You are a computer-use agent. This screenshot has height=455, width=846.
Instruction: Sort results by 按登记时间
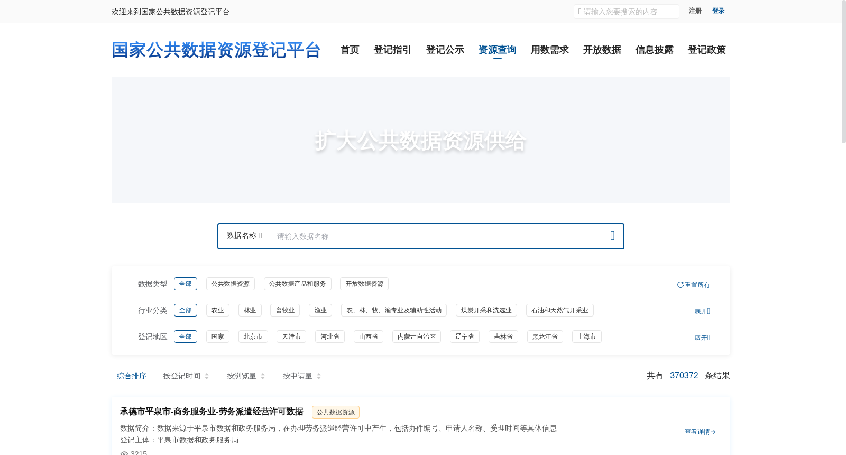coord(182,376)
